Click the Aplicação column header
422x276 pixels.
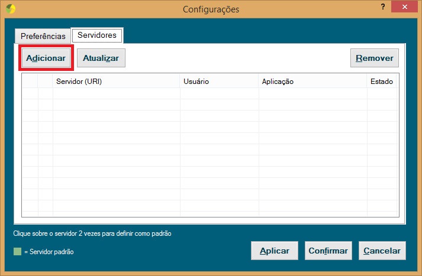click(313, 82)
